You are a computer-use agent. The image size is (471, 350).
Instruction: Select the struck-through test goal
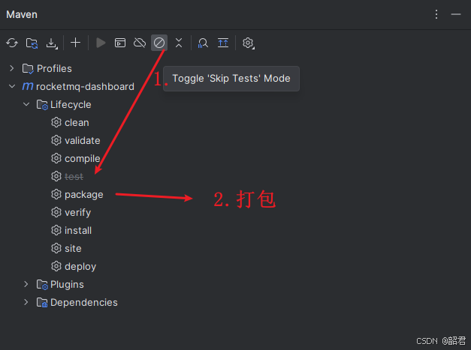coord(74,176)
